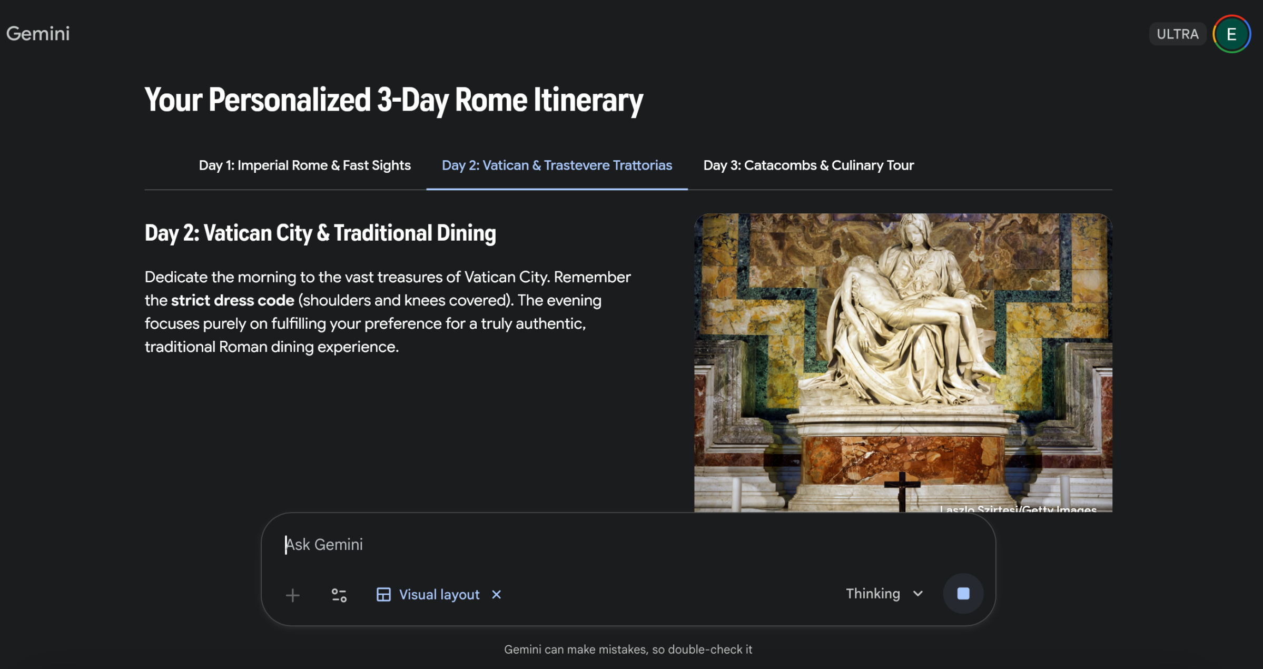Select the Day 2: Vatican & Trastevere tab
This screenshot has height=669, width=1263.
(557, 165)
